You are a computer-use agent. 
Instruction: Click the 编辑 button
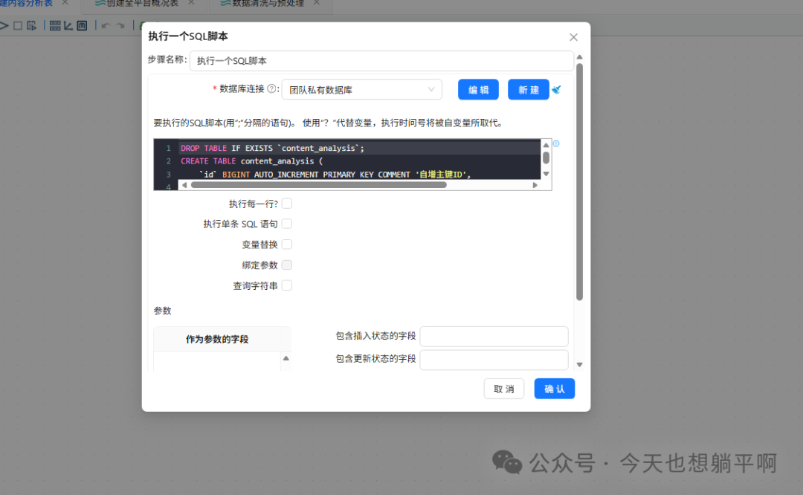click(x=478, y=90)
